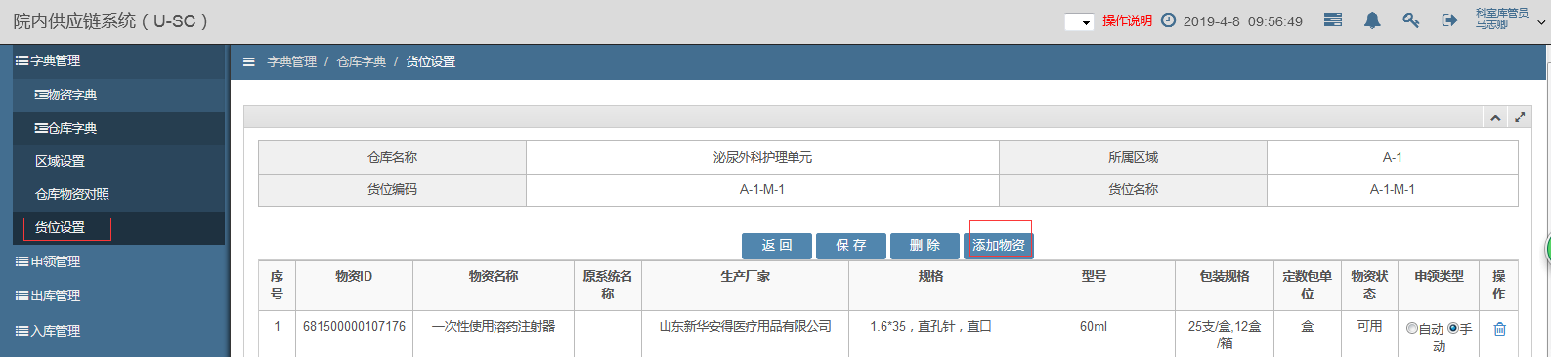Click 物资ID cell 681500000107176
Image resolution: width=1551 pixels, height=357 pixels.
pyautogui.click(x=354, y=326)
